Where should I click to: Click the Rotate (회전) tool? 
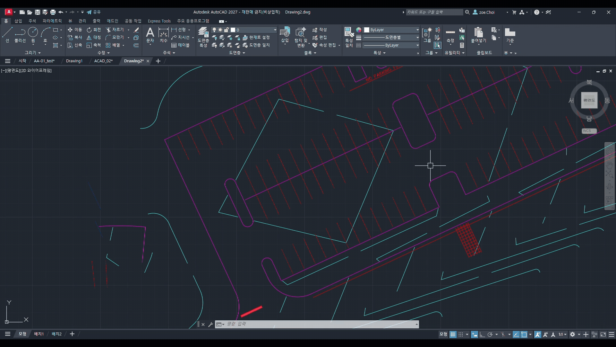click(x=94, y=30)
